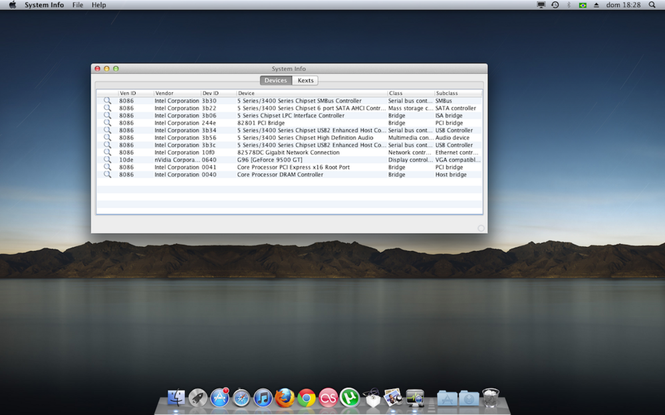This screenshot has width=665, height=415.
Task: Open the Brazilian flag input source menu
Action: (583, 5)
